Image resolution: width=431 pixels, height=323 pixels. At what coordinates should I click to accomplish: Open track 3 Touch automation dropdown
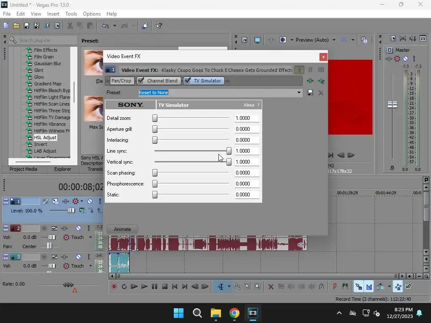[90, 266]
